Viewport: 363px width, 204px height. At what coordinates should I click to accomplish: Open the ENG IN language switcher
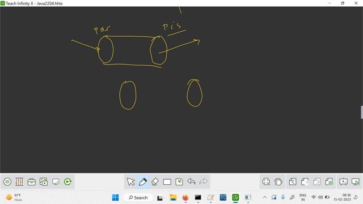(302, 197)
